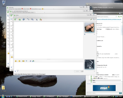123x98 pixels.
Task: Switch to Baba conversation taskbar button
Action: 63,96
